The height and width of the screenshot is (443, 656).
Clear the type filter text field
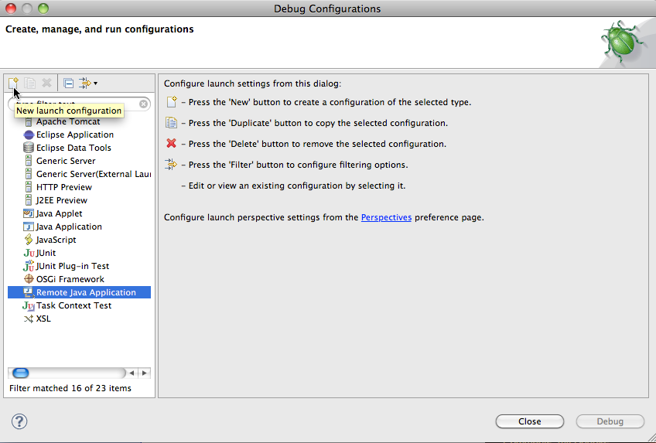click(x=143, y=104)
